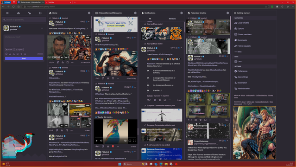Screen dimensions: 296x167
Task: Open Local timeline in Getting started
Action: coord(243,23)
